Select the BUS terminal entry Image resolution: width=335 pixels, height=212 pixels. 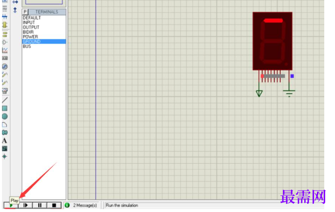click(x=44, y=46)
